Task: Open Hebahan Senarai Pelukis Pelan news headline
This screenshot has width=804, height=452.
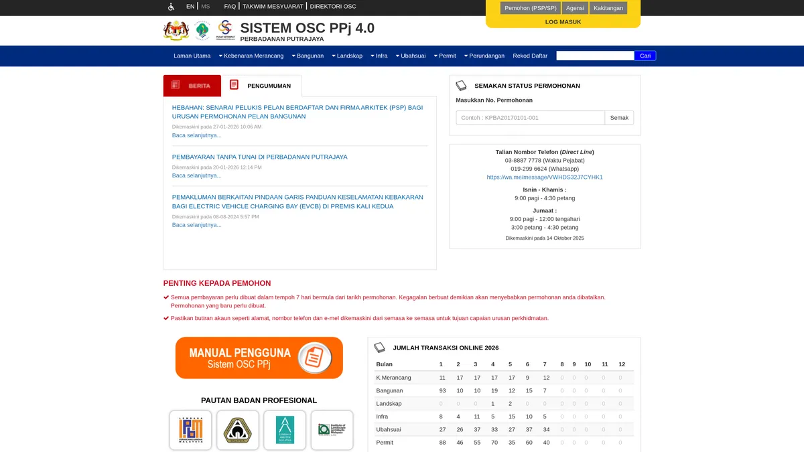Action: (297, 112)
